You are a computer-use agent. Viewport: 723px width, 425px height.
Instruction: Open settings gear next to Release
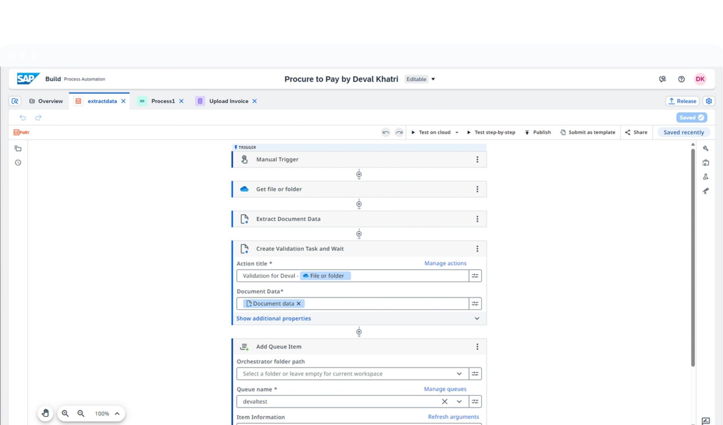[x=709, y=101]
